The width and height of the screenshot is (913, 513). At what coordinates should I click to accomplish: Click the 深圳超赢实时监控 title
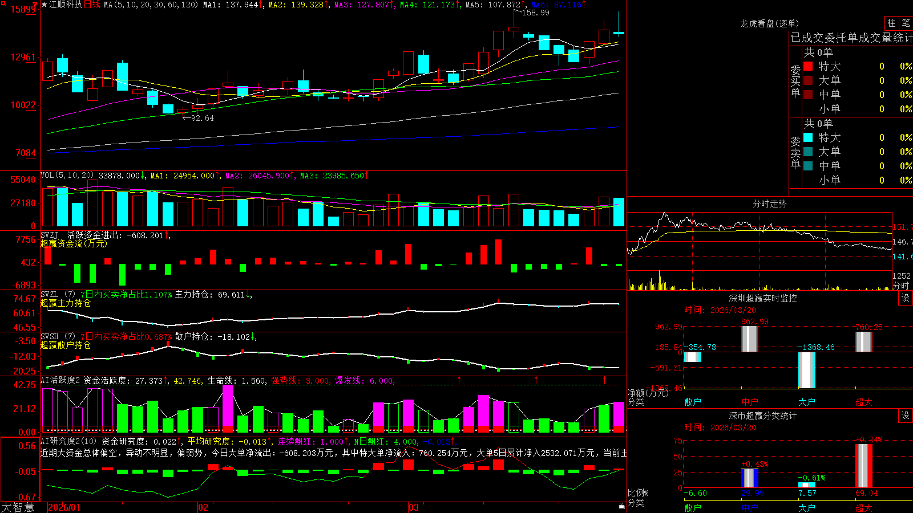[762, 298]
